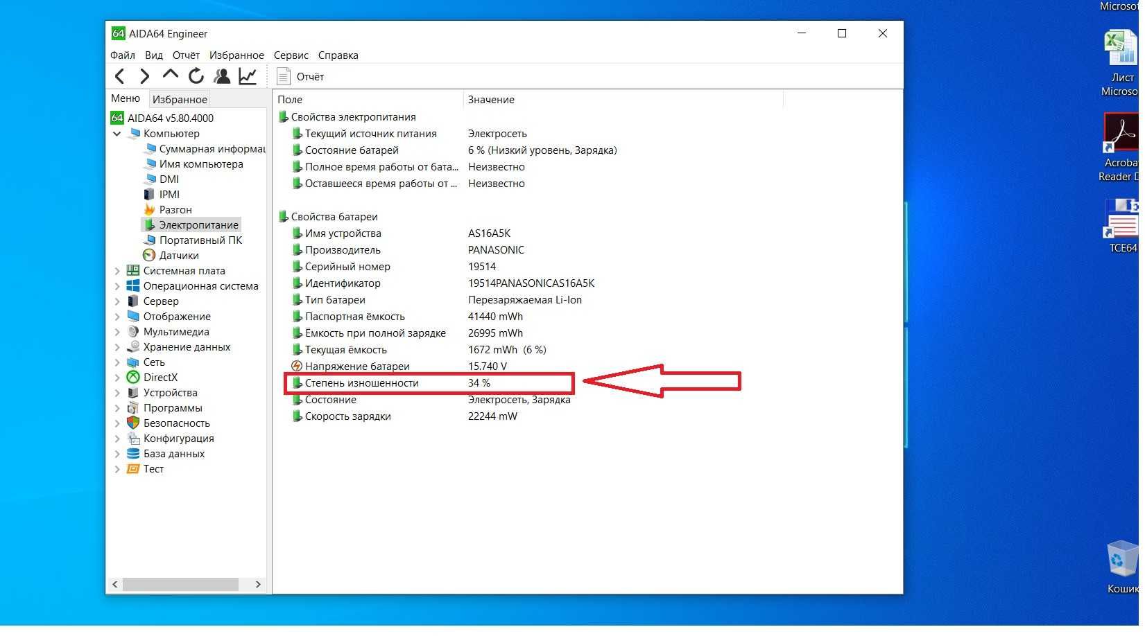Click the Безопасность shield icon
Viewport: 1145px width, 636px height.
point(133,423)
